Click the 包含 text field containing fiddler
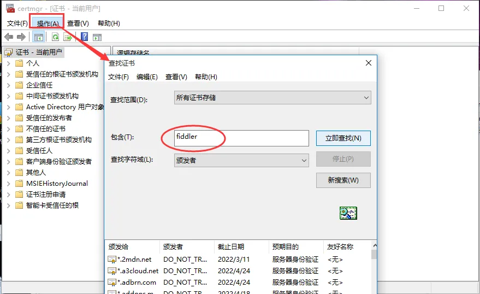This screenshot has width=480, height=294. tap(241, 138)
